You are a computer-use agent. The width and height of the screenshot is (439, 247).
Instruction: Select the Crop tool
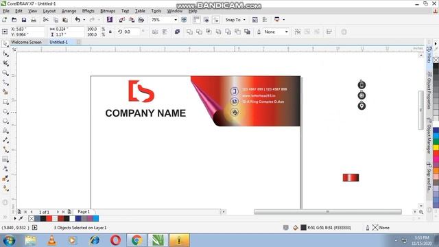tap(5, 63)
